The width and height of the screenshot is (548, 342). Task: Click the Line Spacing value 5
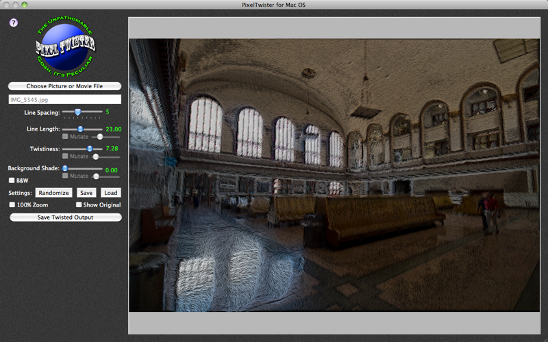(108, 112)
